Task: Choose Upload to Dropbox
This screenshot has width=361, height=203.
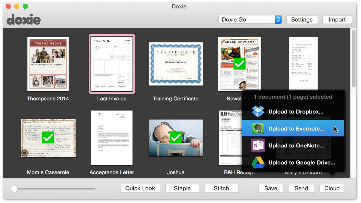Action: click(293, 112)
